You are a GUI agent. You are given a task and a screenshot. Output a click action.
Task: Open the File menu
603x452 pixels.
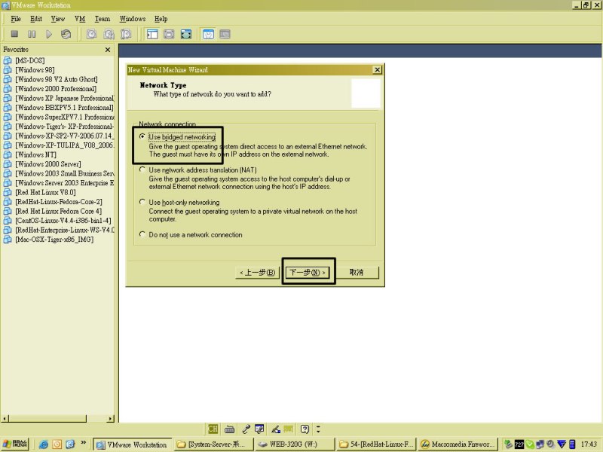click(16, 19)
